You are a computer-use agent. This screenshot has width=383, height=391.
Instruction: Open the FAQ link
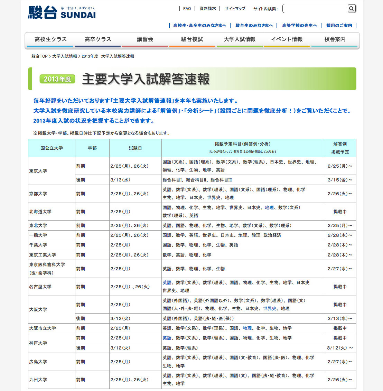187,9
